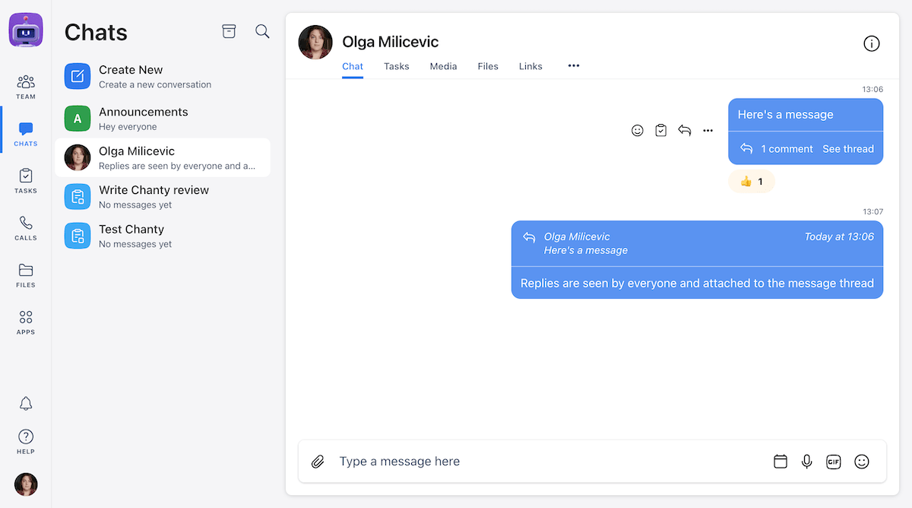This screenshot has height=508, width=912.
Task: Click the Test Chanty task icon
Action: [x=78, y=236]
